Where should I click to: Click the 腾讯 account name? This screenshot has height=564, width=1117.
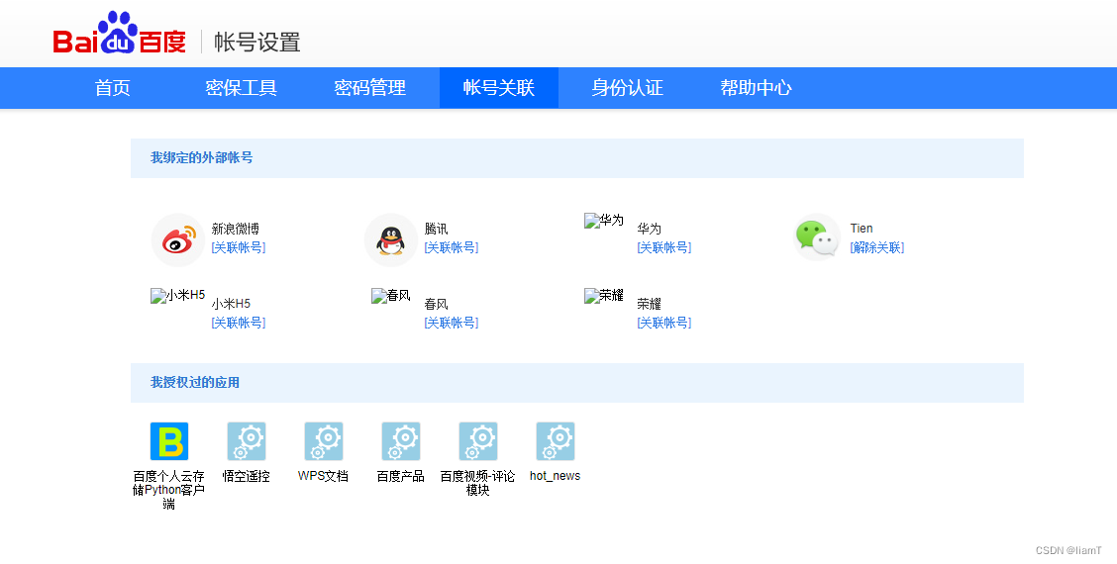436,230
